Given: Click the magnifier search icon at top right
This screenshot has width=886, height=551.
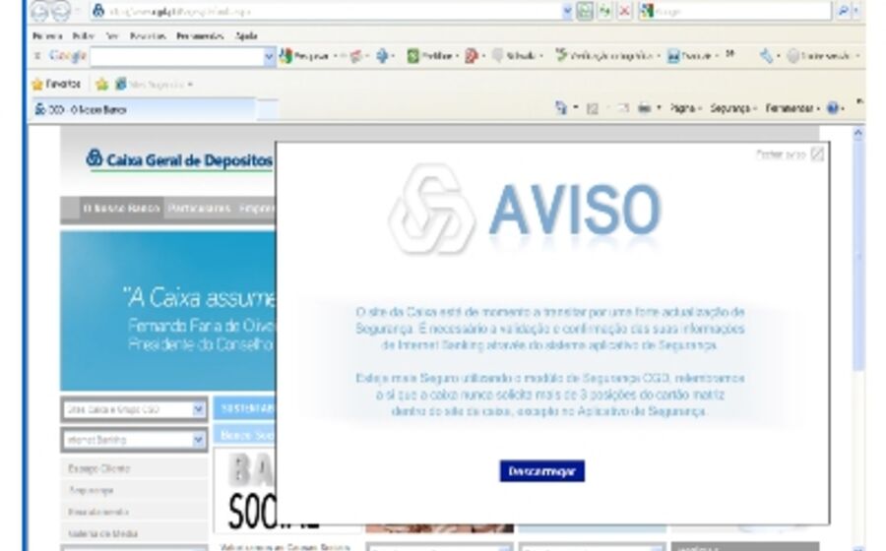Looking at the screenshot, I should point(843,11).
